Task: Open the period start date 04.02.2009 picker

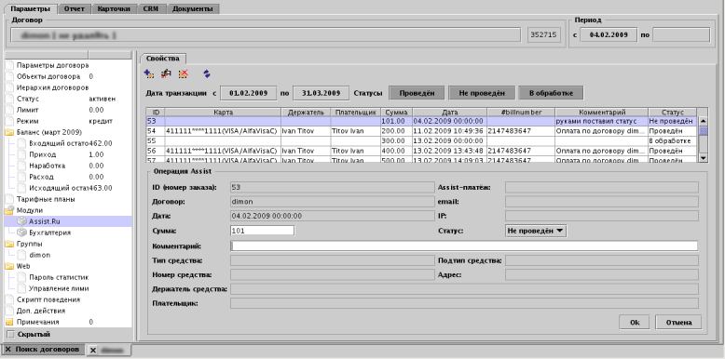Action: tap(608, 35)
